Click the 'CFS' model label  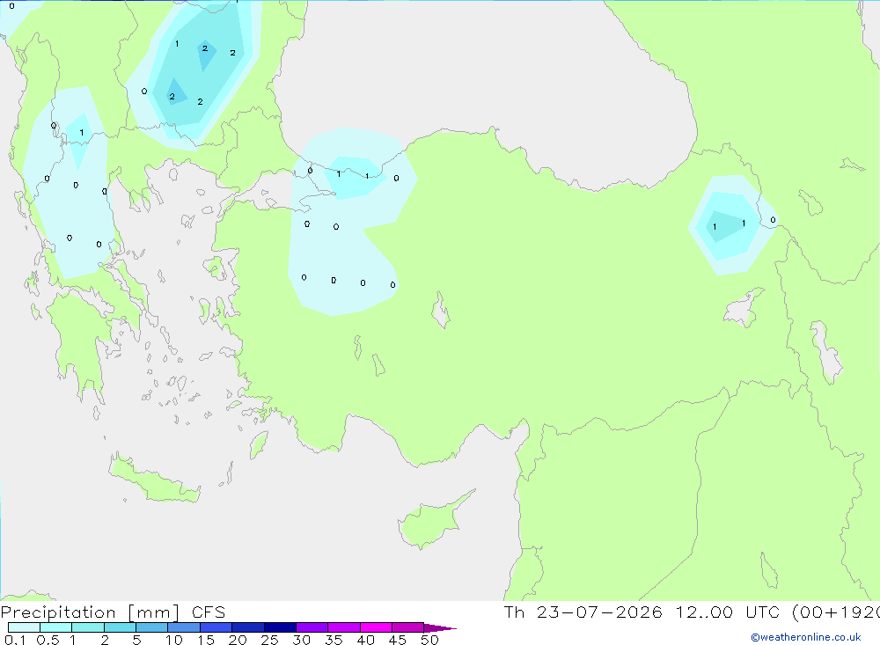[209, 612]
